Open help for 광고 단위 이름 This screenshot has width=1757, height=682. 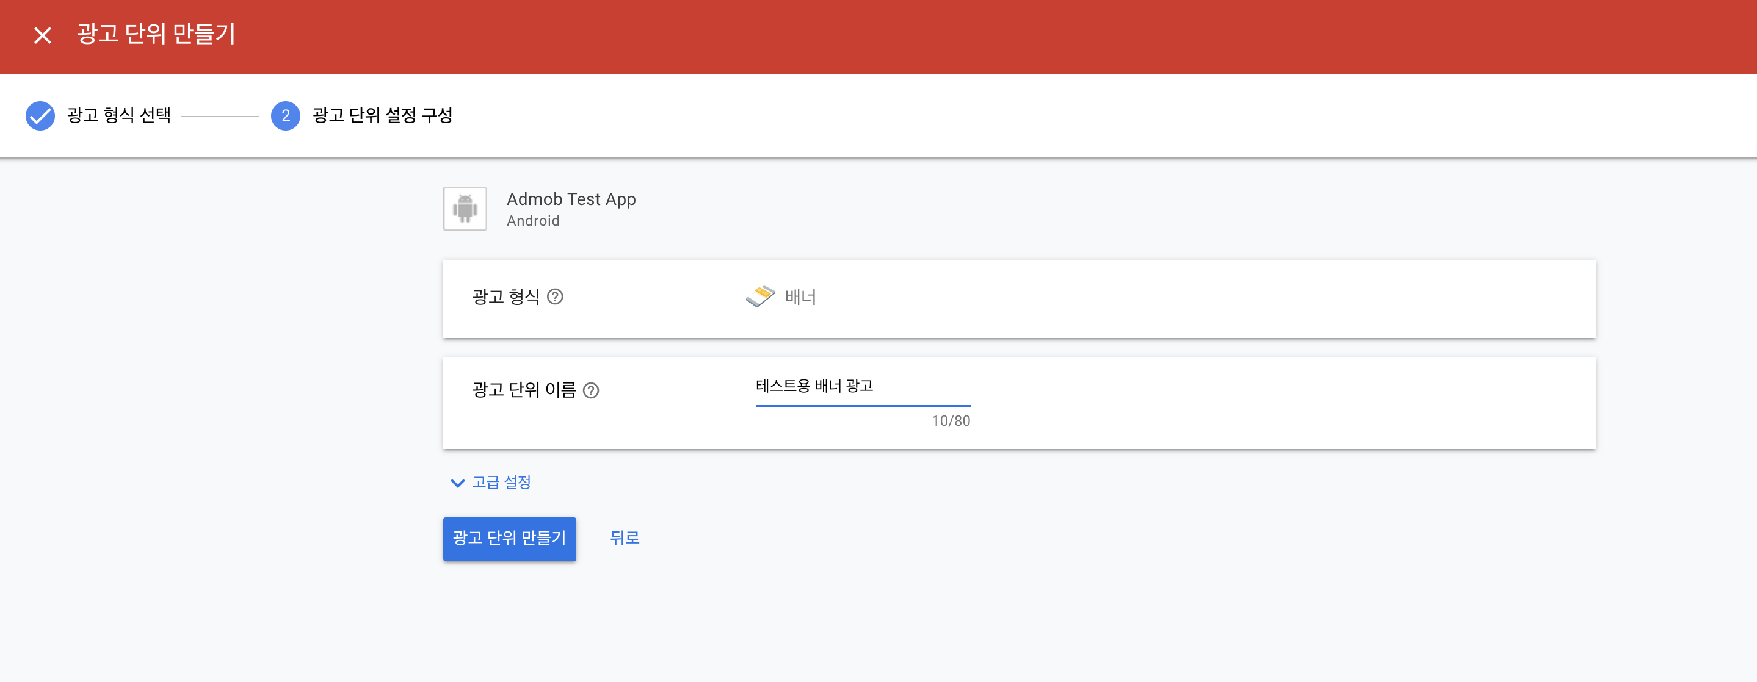[x=592, y=390]
